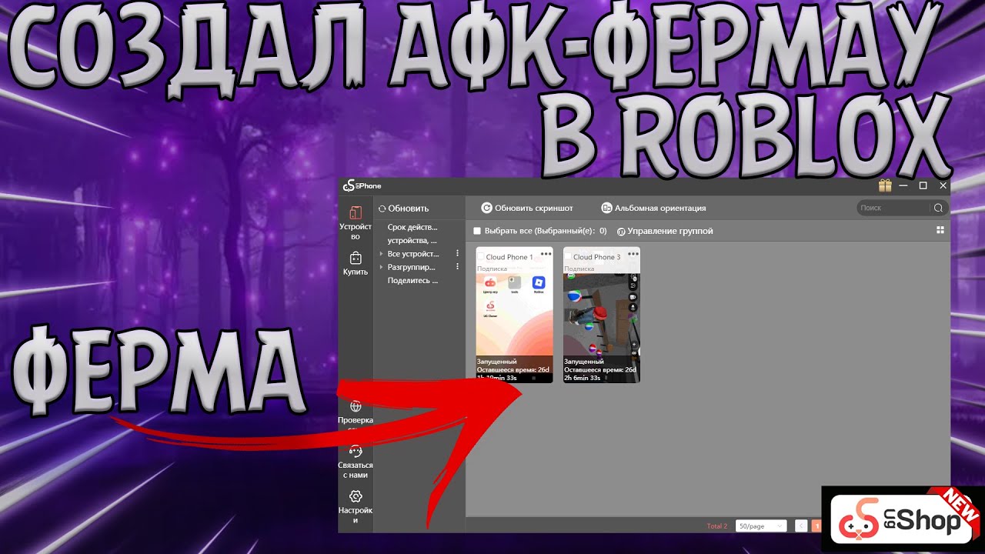Open three-dot menu on Cloud Phone 1
This screenshot has width=985, height=554.
click(546, 253)
